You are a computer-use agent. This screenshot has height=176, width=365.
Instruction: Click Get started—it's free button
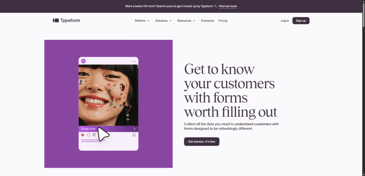tap(202, 142)
